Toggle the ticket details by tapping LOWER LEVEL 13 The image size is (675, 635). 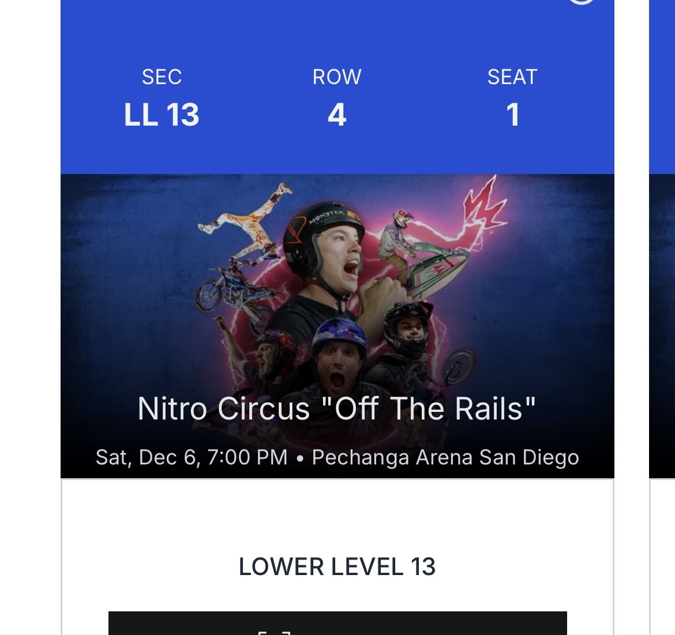(x=337, y=566)
